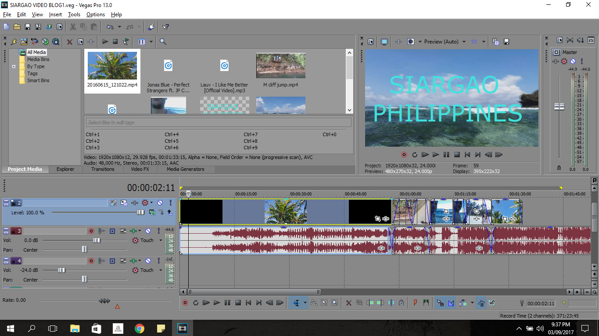This screenshot has width=599, height=336.
Task: Select the Media Bins folder
Action: pos(38,59)
